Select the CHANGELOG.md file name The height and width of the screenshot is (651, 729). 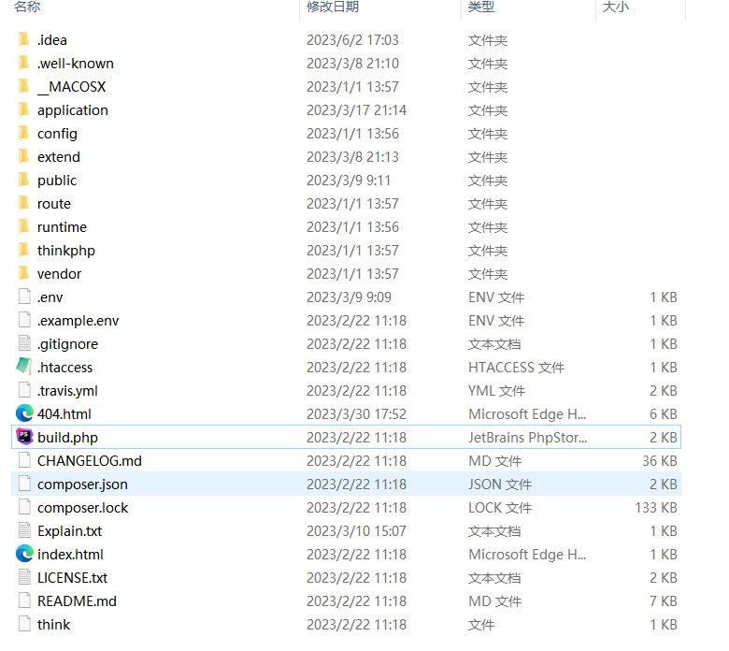point(90,461)
